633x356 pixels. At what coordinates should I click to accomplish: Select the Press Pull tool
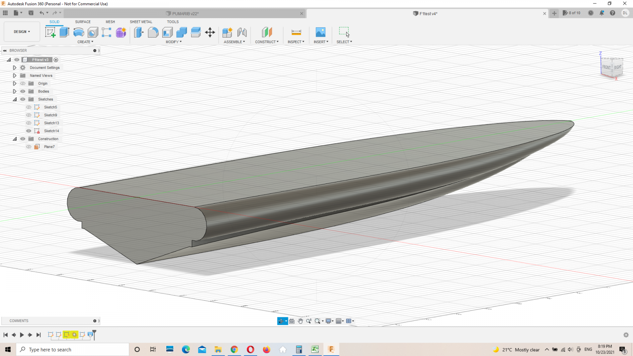(138, 32)
